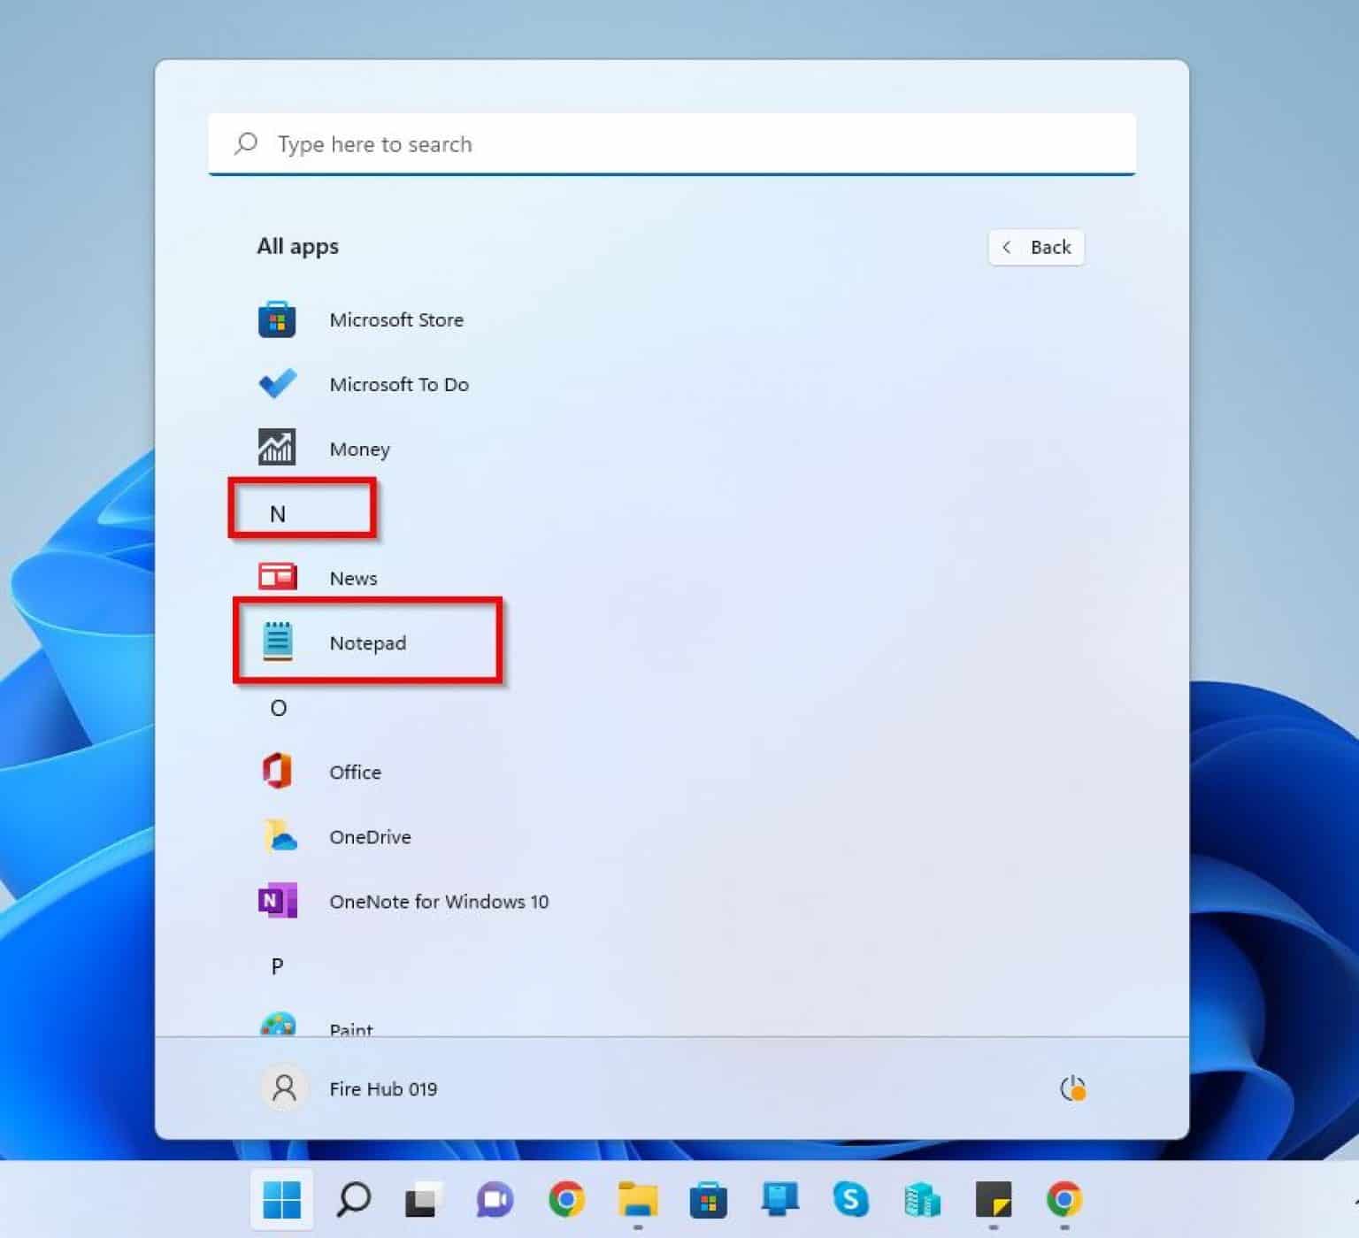The image size is (1359, 1238).
Task: Select the letter N section header
Action: (x=278, y=511)
